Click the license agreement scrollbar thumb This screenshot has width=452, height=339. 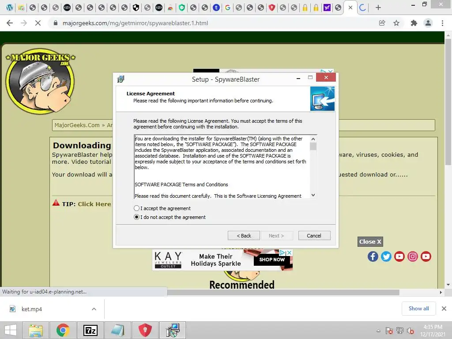[313, 147]
